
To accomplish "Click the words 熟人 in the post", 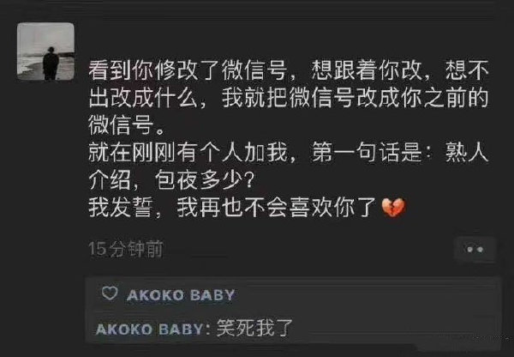I will [467, 153].
